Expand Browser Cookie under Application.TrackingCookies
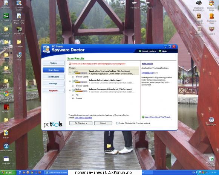Image resolution: width=219 pixels, height=175 pixels. pos(73,77)
